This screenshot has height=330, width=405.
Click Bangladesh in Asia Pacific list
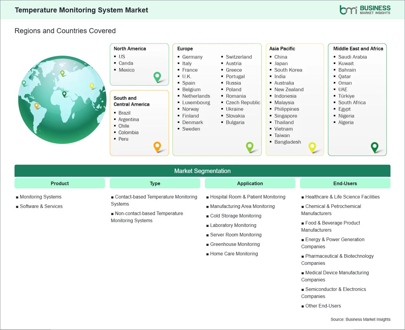(288, 142)
